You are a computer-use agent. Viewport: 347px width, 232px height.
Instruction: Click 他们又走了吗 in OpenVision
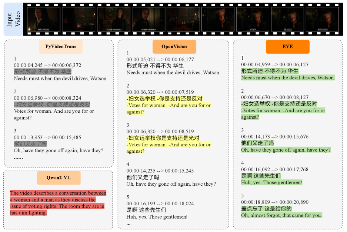(143, 177)
